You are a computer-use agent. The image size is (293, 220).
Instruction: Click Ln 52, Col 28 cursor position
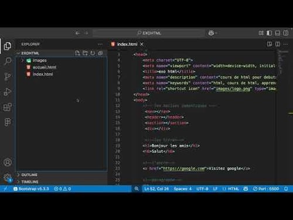[x=156, y=189]
